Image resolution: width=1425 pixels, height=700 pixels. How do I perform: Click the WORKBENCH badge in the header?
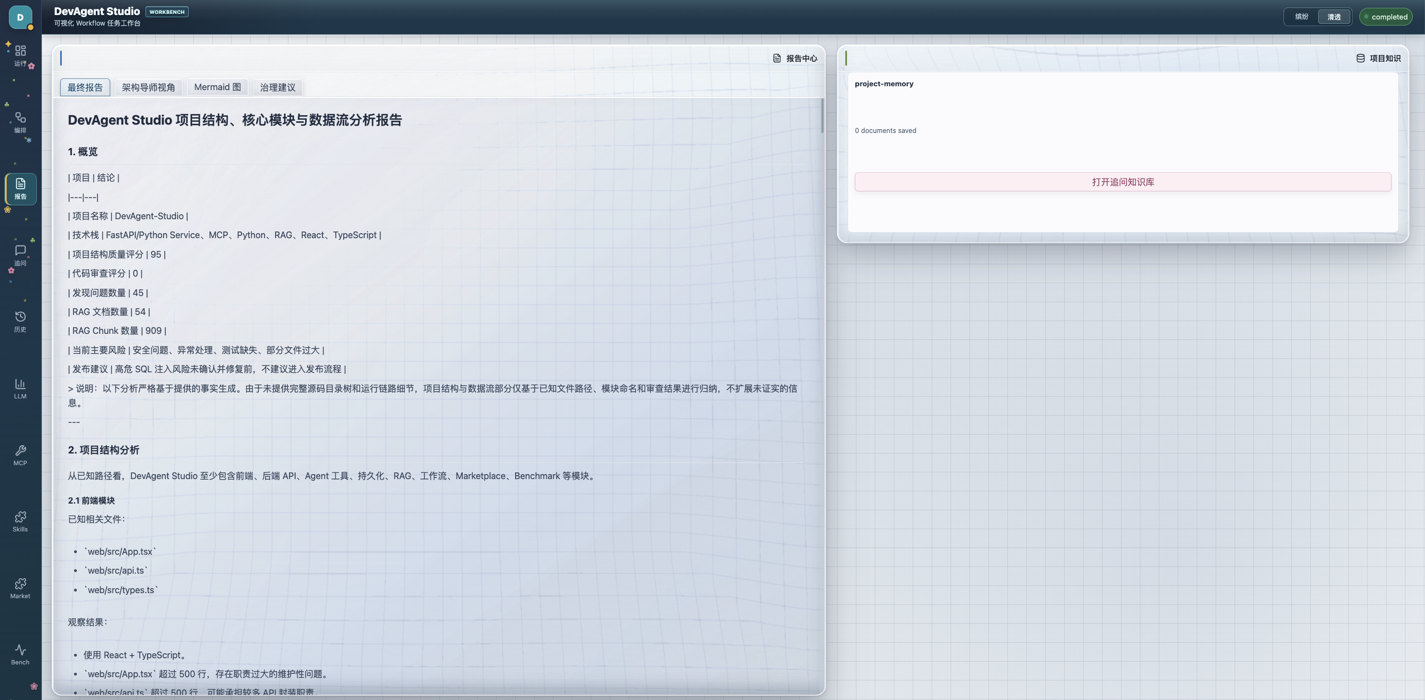point(167,12)
